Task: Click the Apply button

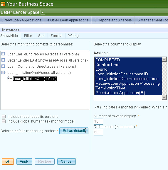Action: click(x=24, y=161)
